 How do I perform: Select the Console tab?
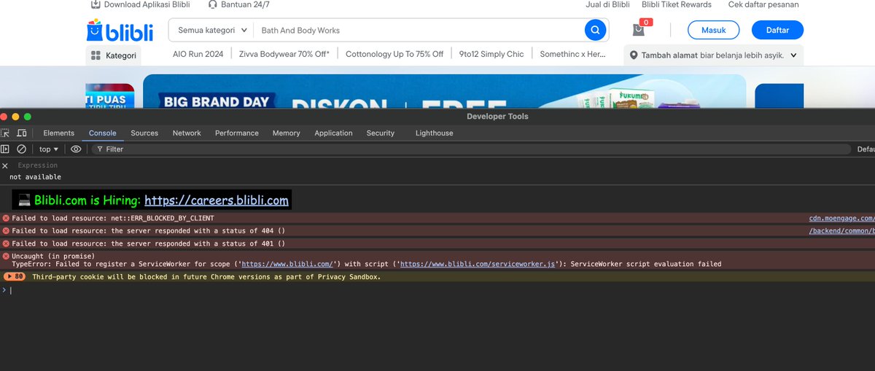pyautogui.click(x=103, y=133)
